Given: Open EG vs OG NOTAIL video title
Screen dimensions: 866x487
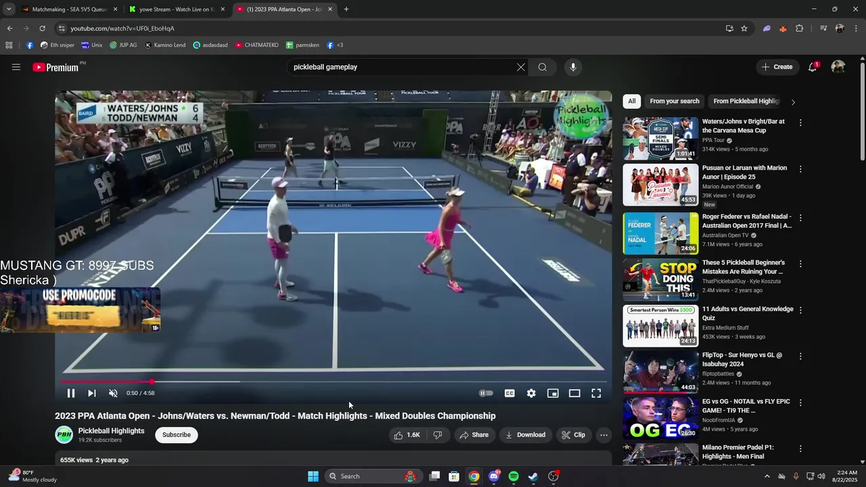Looking at the screenshot, I should (746, 406).
